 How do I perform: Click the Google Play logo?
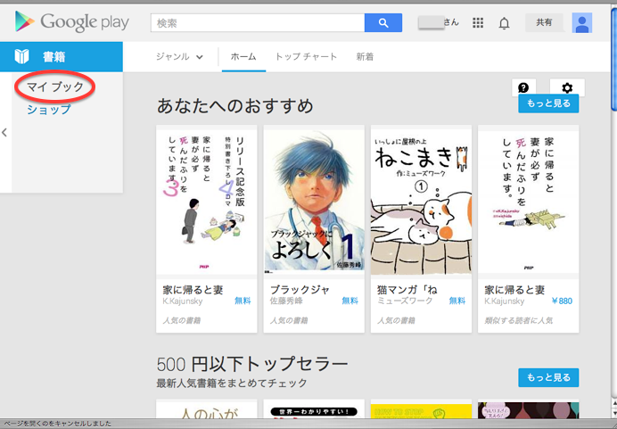point(71,22)
